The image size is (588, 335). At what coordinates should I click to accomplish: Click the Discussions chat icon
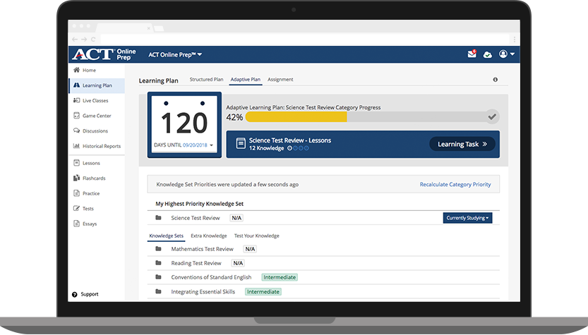pos(76,130)
